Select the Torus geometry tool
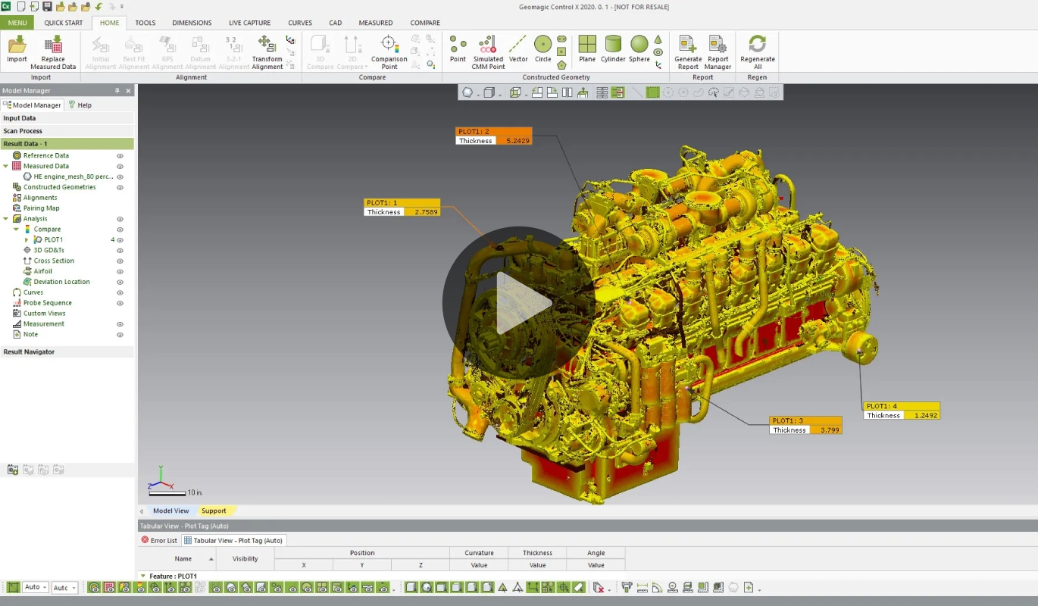The image size is (1038, 606). click(x=658, y=52)
